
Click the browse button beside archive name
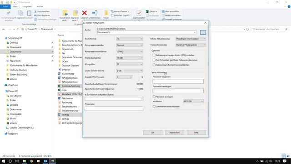coord(203,32)
